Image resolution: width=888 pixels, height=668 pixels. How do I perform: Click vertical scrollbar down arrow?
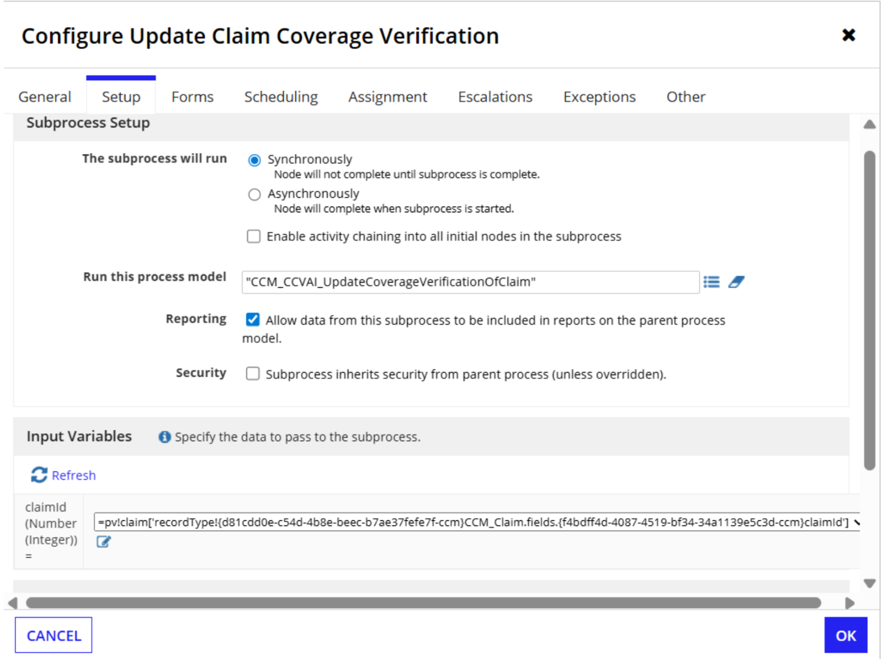(x=870, y=584)
